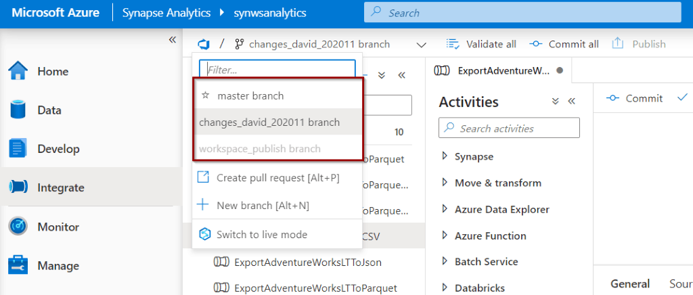Click the synwsanalytics workspace breadcrumb
The width and height of the screenshot is (693, 295).
coord(269,13)
